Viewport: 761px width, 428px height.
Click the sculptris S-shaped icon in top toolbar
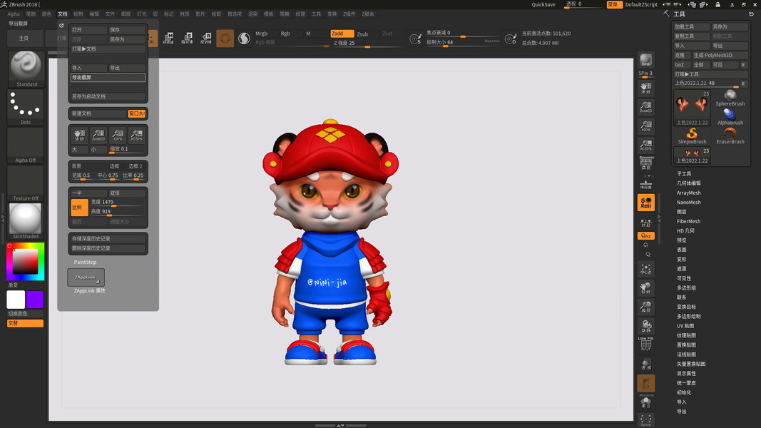(x=244, y=38)
